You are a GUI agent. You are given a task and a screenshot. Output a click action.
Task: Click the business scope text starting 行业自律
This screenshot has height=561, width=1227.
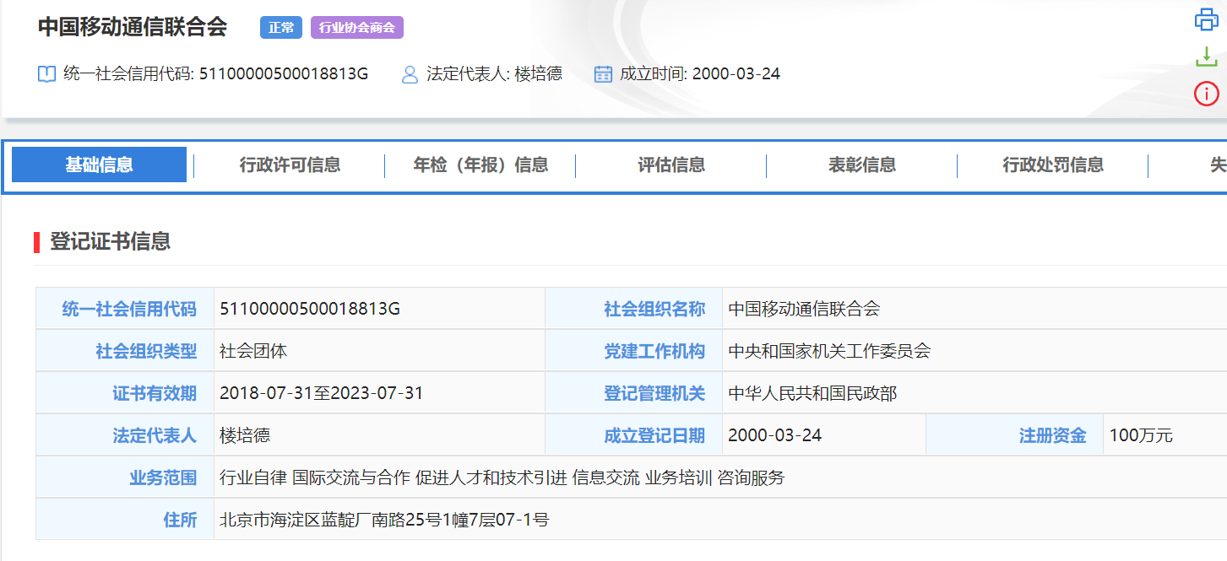point(502,477)
